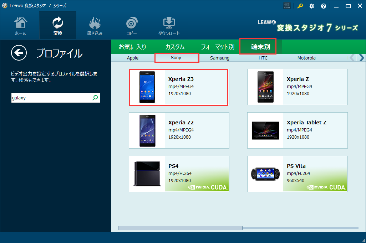366x243 pixels.
Task: Click the magnifier icon in the title bar
Action: click(300, 6)
